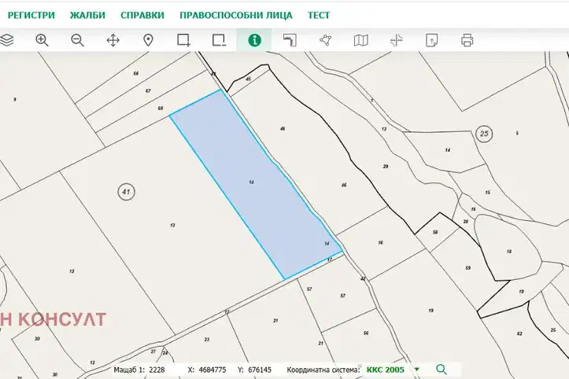Toggle the green information tool
This screenshot has height=379, width=569.
click(254, 40)
